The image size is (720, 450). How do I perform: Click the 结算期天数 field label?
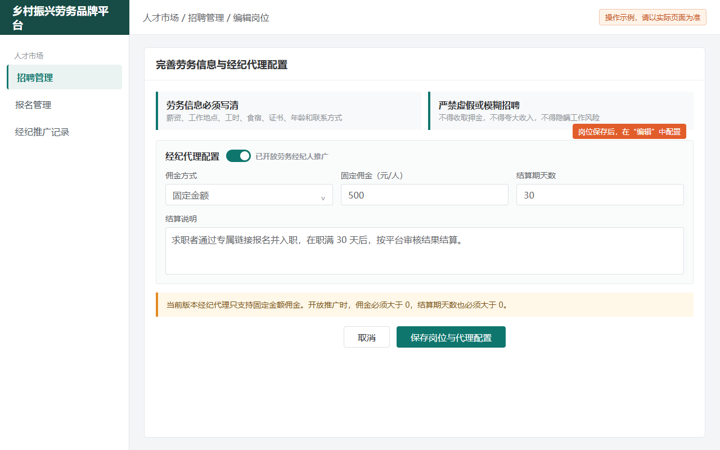pyautogui.click(x=536, y=175)
